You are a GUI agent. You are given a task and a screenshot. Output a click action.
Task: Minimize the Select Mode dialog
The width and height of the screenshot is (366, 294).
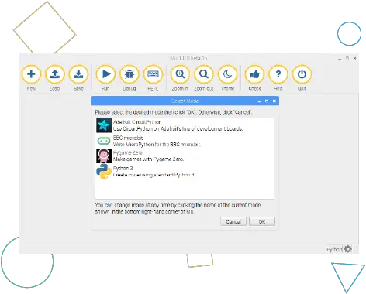[x=259, y=101]
